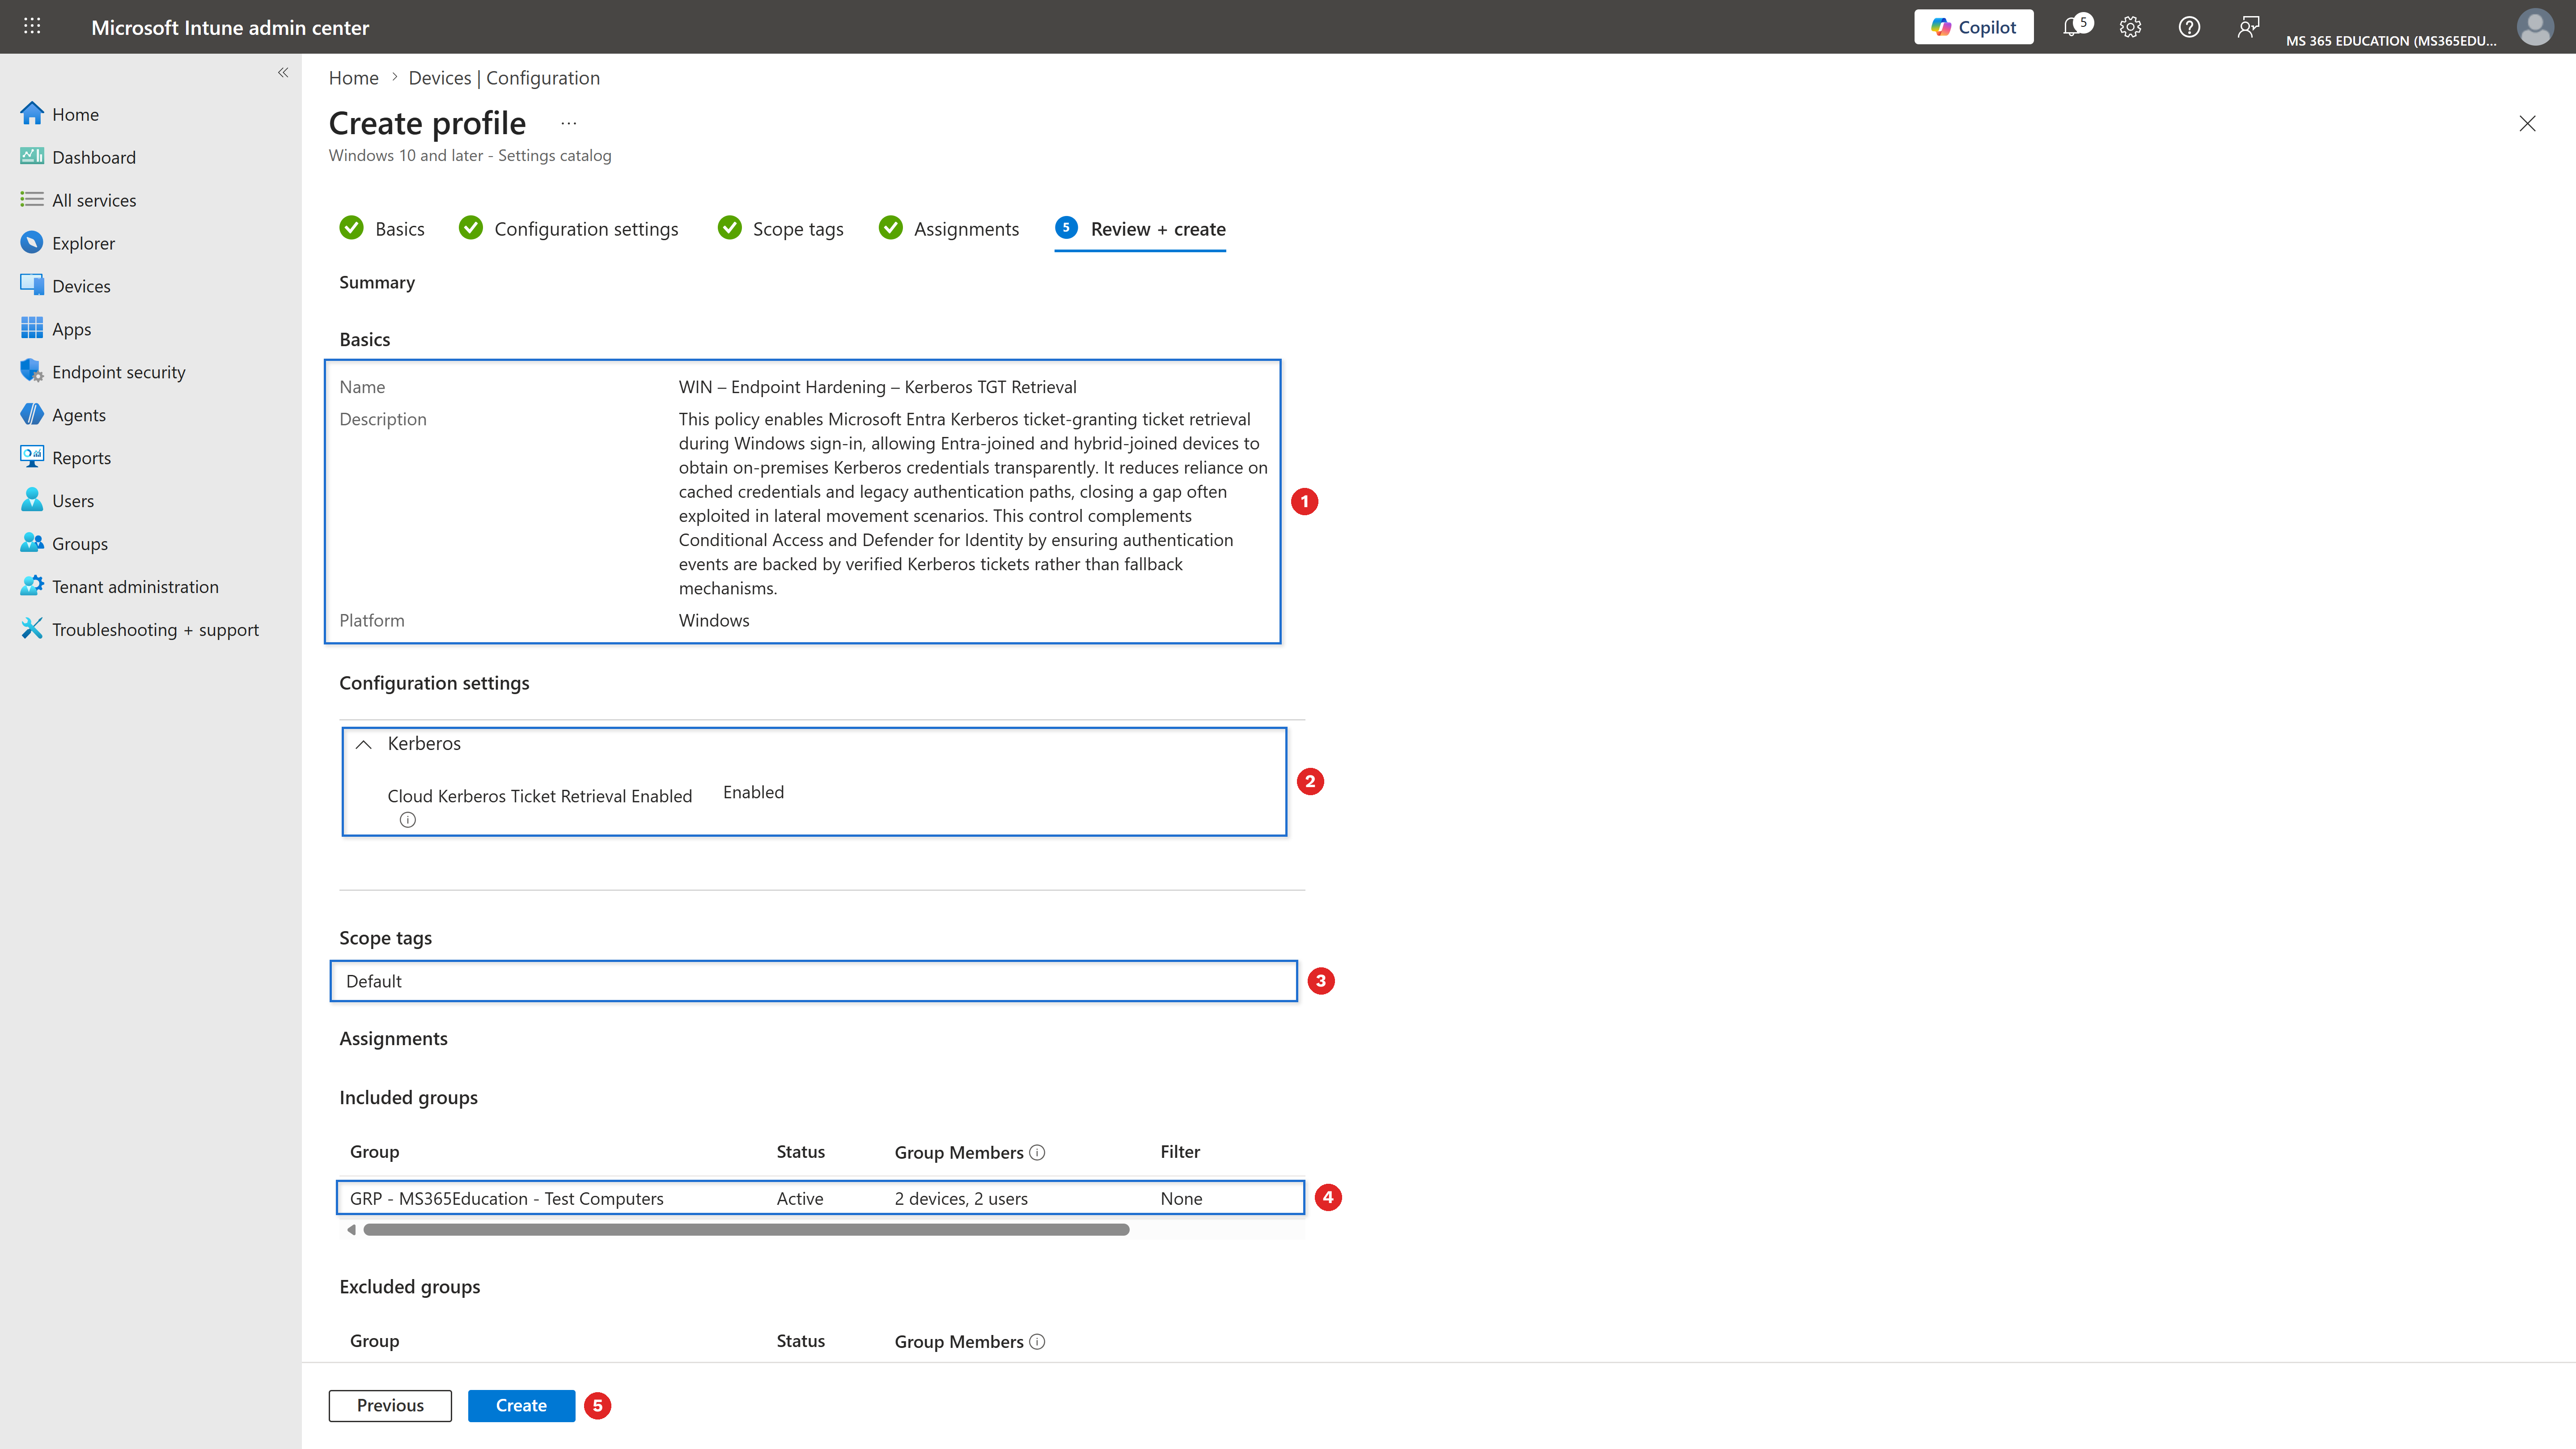
Task: Open the app launcher waffle icon
Action: pyautogui.click(x=32, y=27)
